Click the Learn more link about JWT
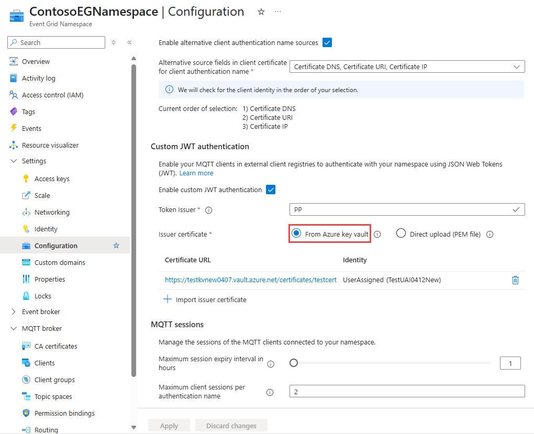Screen dimensions: 534x434 (196, 173)
